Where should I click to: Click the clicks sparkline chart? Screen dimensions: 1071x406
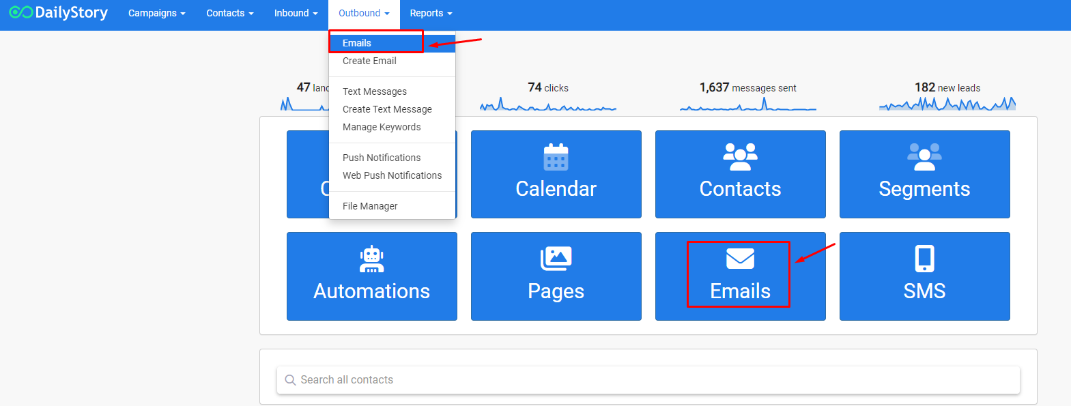click(548, 104)
